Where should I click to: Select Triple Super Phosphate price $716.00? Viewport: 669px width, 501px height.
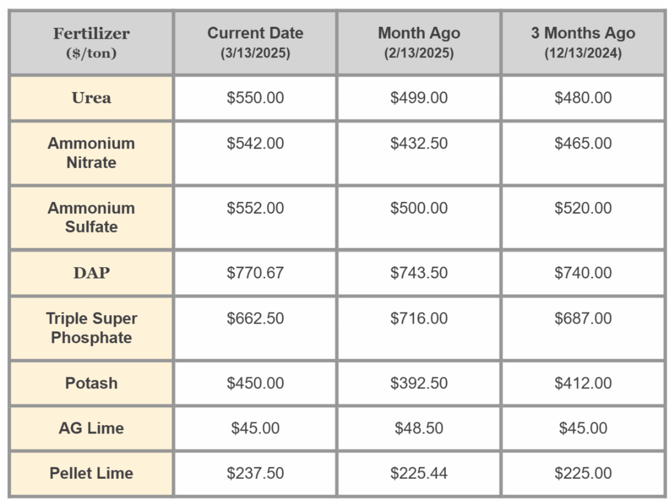click(x=419, y=319)
